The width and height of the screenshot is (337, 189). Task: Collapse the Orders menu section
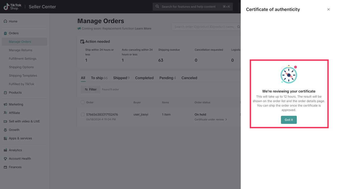point(14,33)
